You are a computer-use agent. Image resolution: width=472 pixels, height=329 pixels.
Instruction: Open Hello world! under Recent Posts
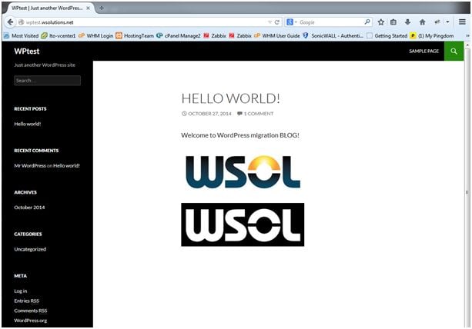28,124
